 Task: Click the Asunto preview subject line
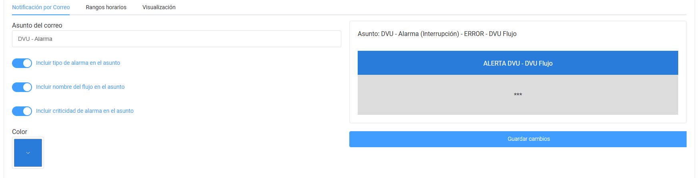(x=437, y=34)
